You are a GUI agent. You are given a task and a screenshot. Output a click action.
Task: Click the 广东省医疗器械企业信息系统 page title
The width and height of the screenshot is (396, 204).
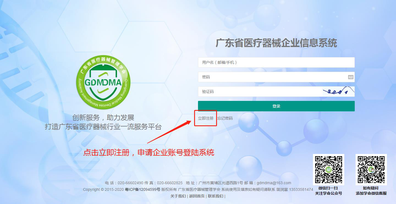pos(276,43)
